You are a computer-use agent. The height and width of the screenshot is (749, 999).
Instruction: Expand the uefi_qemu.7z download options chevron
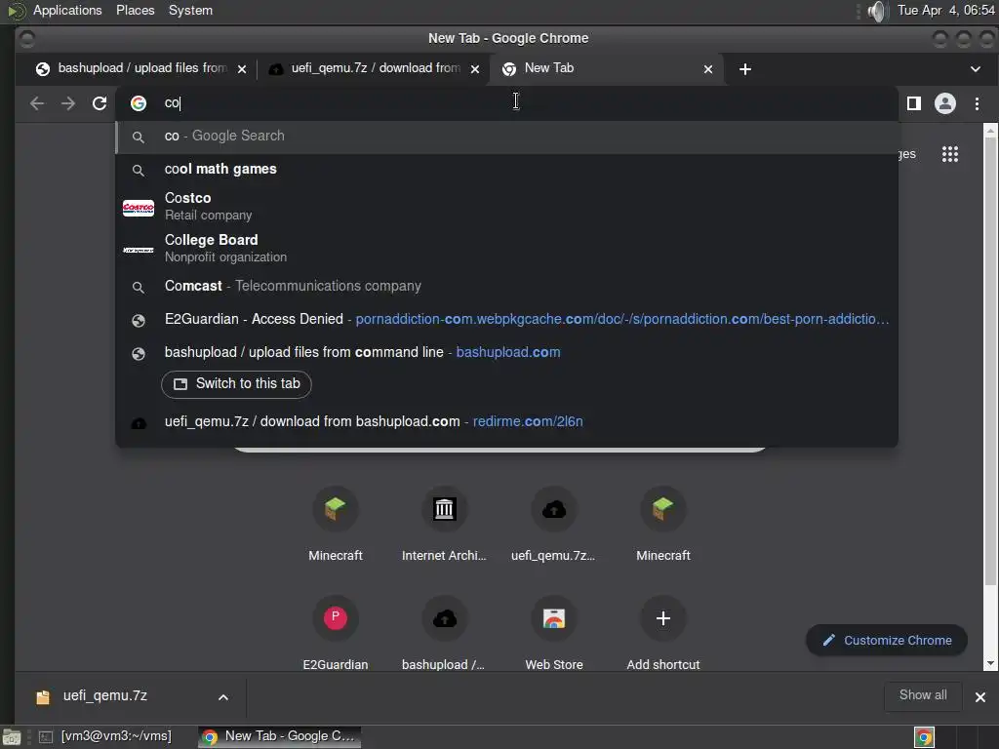pyautogui.click(x=223, y=697)
